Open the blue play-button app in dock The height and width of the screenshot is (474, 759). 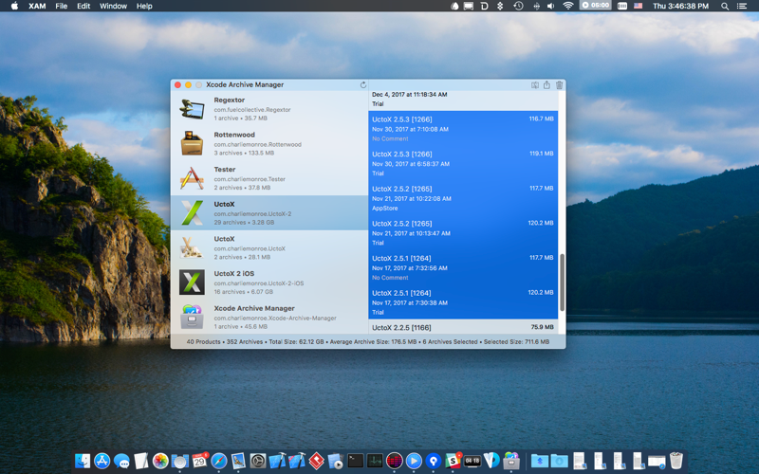414,461
